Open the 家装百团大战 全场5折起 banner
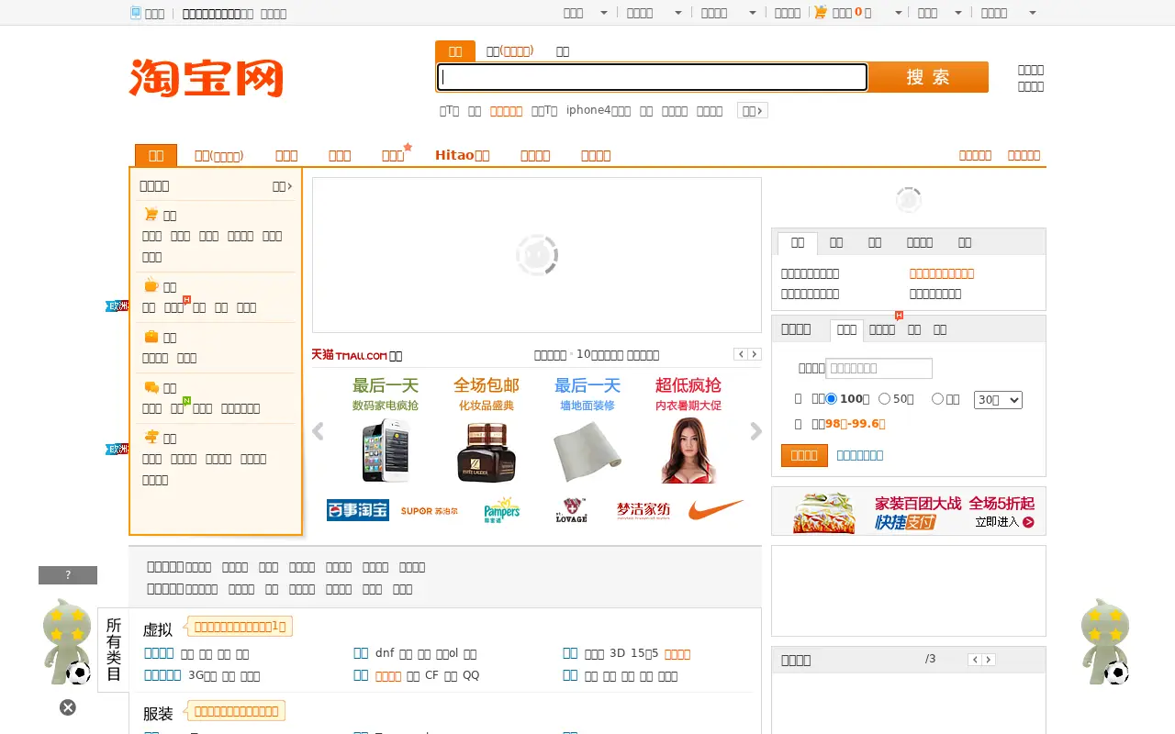Image resolution: width=1175 pixels, height=734 pixels. click(x=909, y=511)
